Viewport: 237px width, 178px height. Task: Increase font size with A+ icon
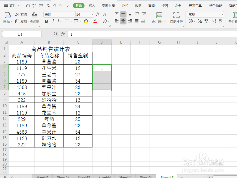point(98,14)
